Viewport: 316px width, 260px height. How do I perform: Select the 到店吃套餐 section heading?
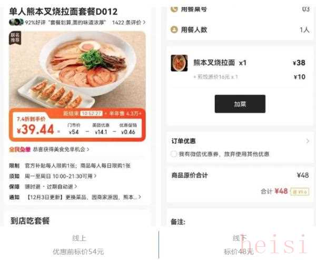[30, 221]
